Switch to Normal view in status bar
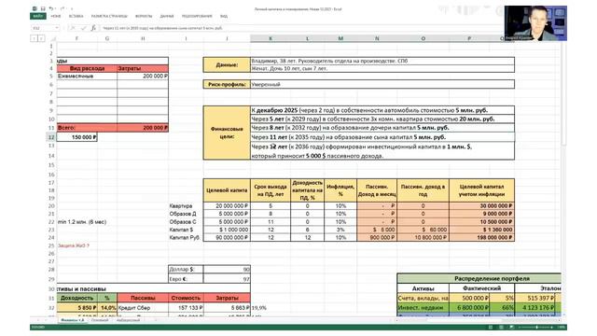Screen dimensions: 597x336 tap(491, 328)
